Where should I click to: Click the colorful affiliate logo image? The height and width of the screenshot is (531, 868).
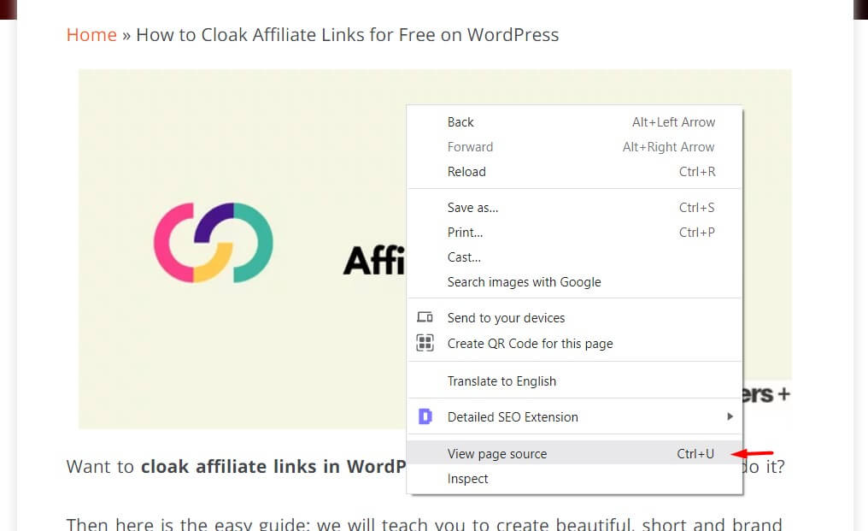pos(213,243)
